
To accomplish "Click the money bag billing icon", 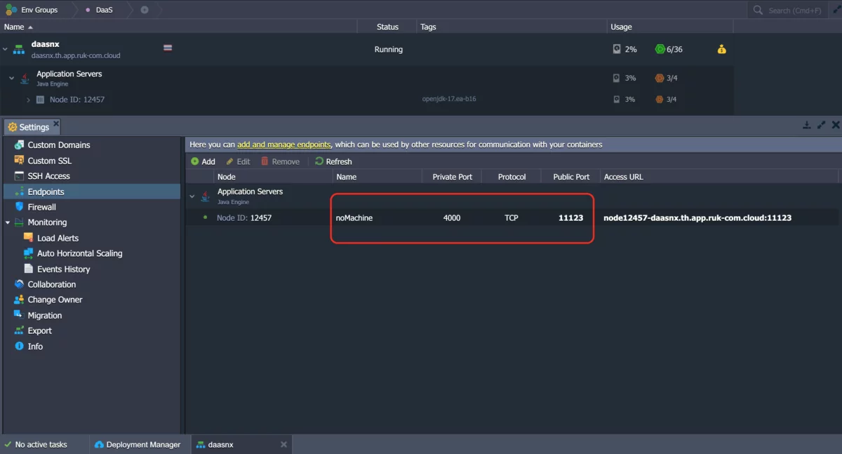I will (721, 49).
